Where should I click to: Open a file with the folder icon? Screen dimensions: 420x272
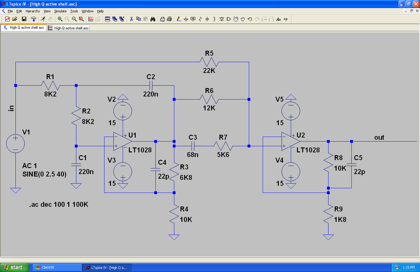pyautogui.click(x=15, y=19)
